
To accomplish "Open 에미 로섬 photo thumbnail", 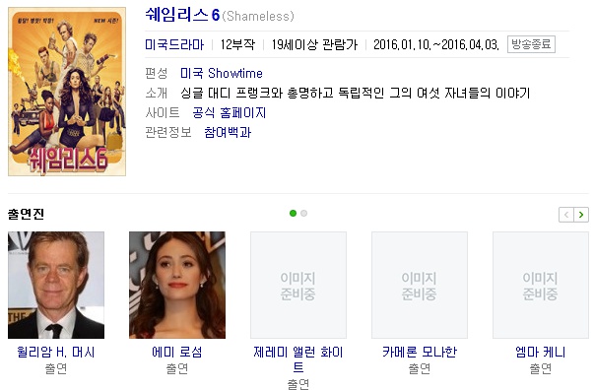I will point(177,286).
